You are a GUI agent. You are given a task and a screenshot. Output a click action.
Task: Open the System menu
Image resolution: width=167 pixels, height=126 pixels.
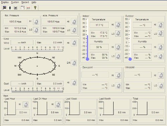click(15, 2)
